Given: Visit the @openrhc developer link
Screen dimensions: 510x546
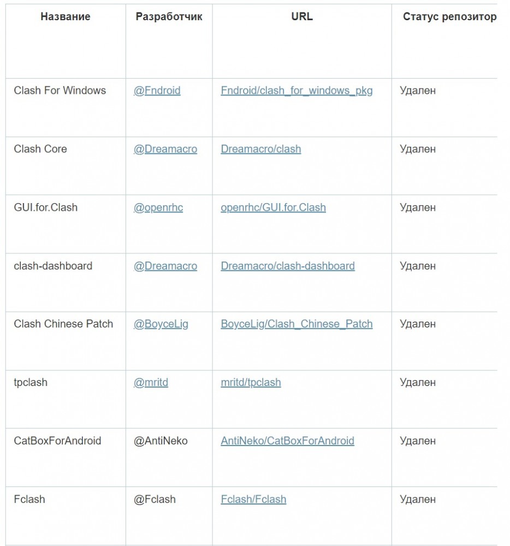Looking at the screenshot, I should [x=158, y=207].
